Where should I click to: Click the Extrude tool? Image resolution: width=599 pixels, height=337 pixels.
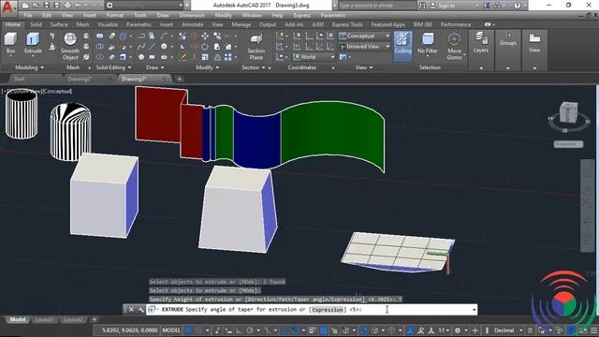click(x=33, y=43)
